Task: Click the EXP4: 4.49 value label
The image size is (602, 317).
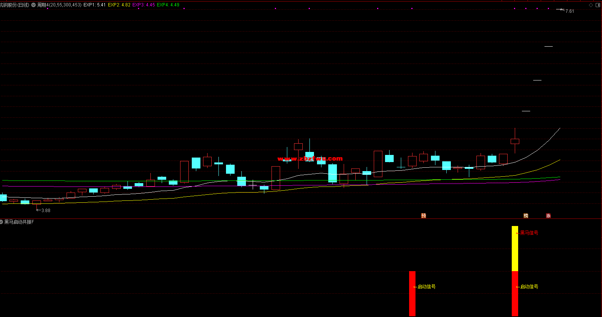Action: coord(168,5)
